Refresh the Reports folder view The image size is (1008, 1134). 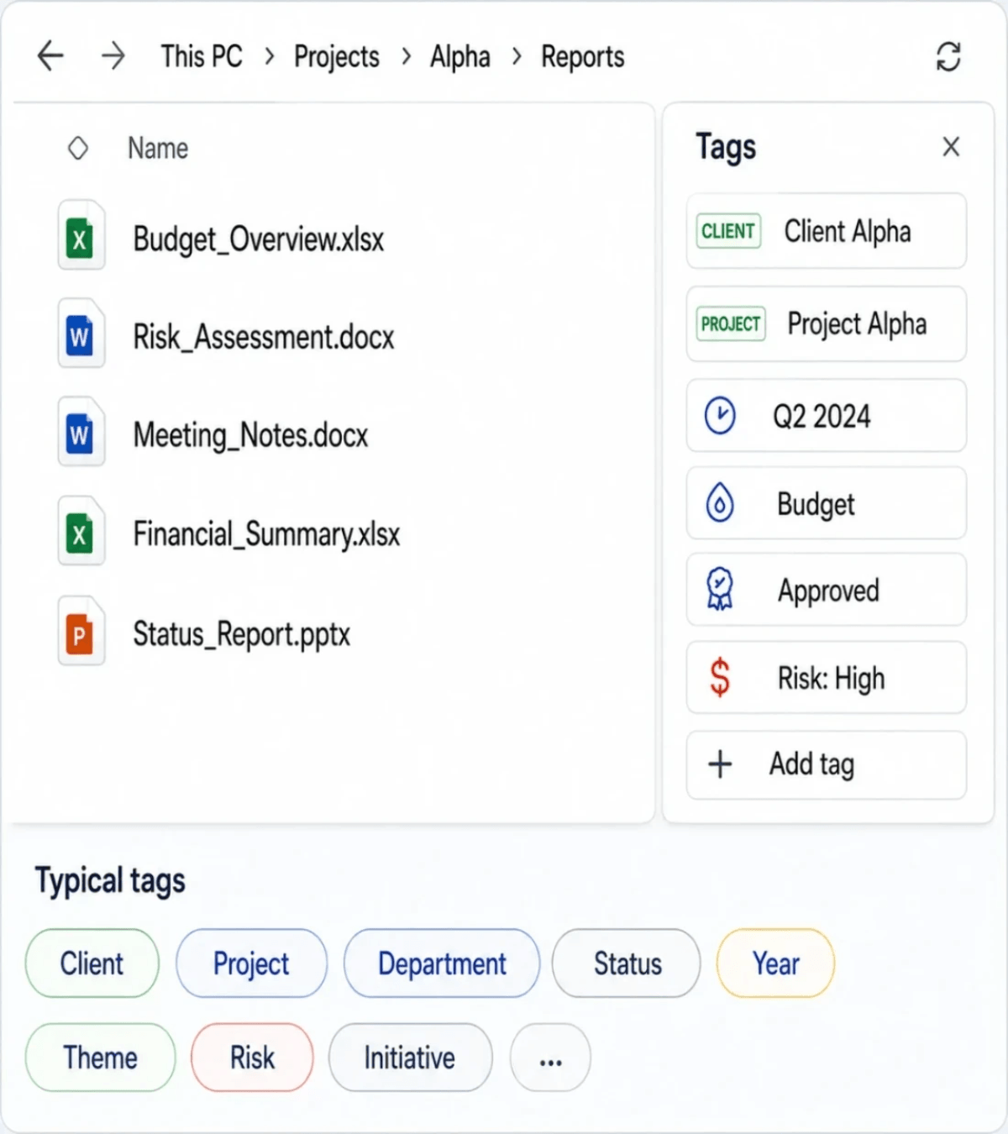coord(948,57)
